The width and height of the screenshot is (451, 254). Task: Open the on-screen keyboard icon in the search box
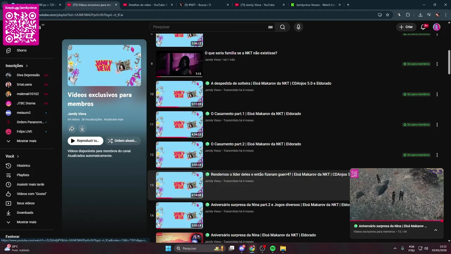271,27
